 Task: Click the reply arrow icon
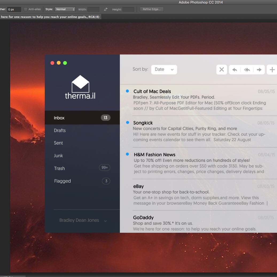coord(235,70)
